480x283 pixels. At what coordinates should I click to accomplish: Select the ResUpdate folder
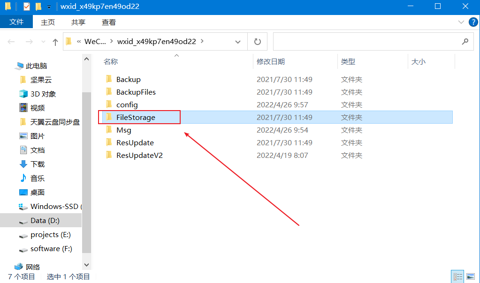tap(135, 143)
